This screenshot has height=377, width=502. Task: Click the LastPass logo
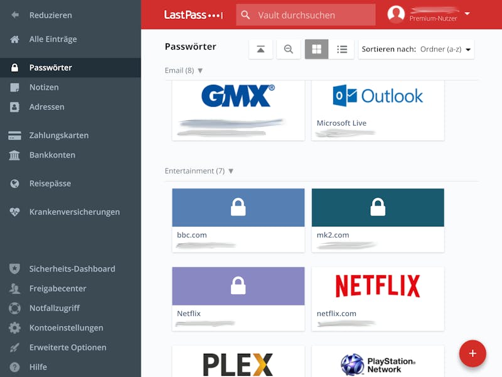(x=193, y=14)
